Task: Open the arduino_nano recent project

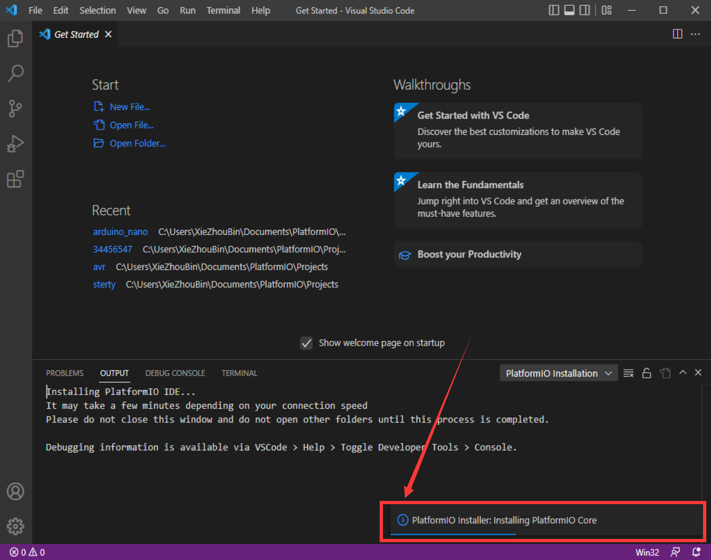Action: pyautogui.click(x=120, y=232)
